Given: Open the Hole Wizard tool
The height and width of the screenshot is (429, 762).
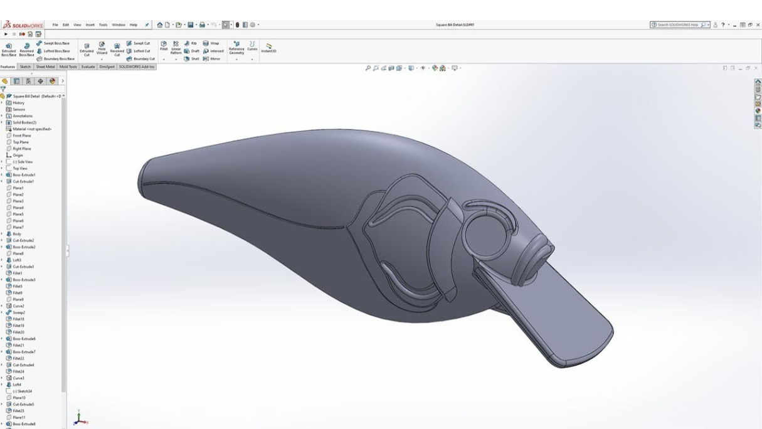Looking at the screenshot, I should [102, 49].
